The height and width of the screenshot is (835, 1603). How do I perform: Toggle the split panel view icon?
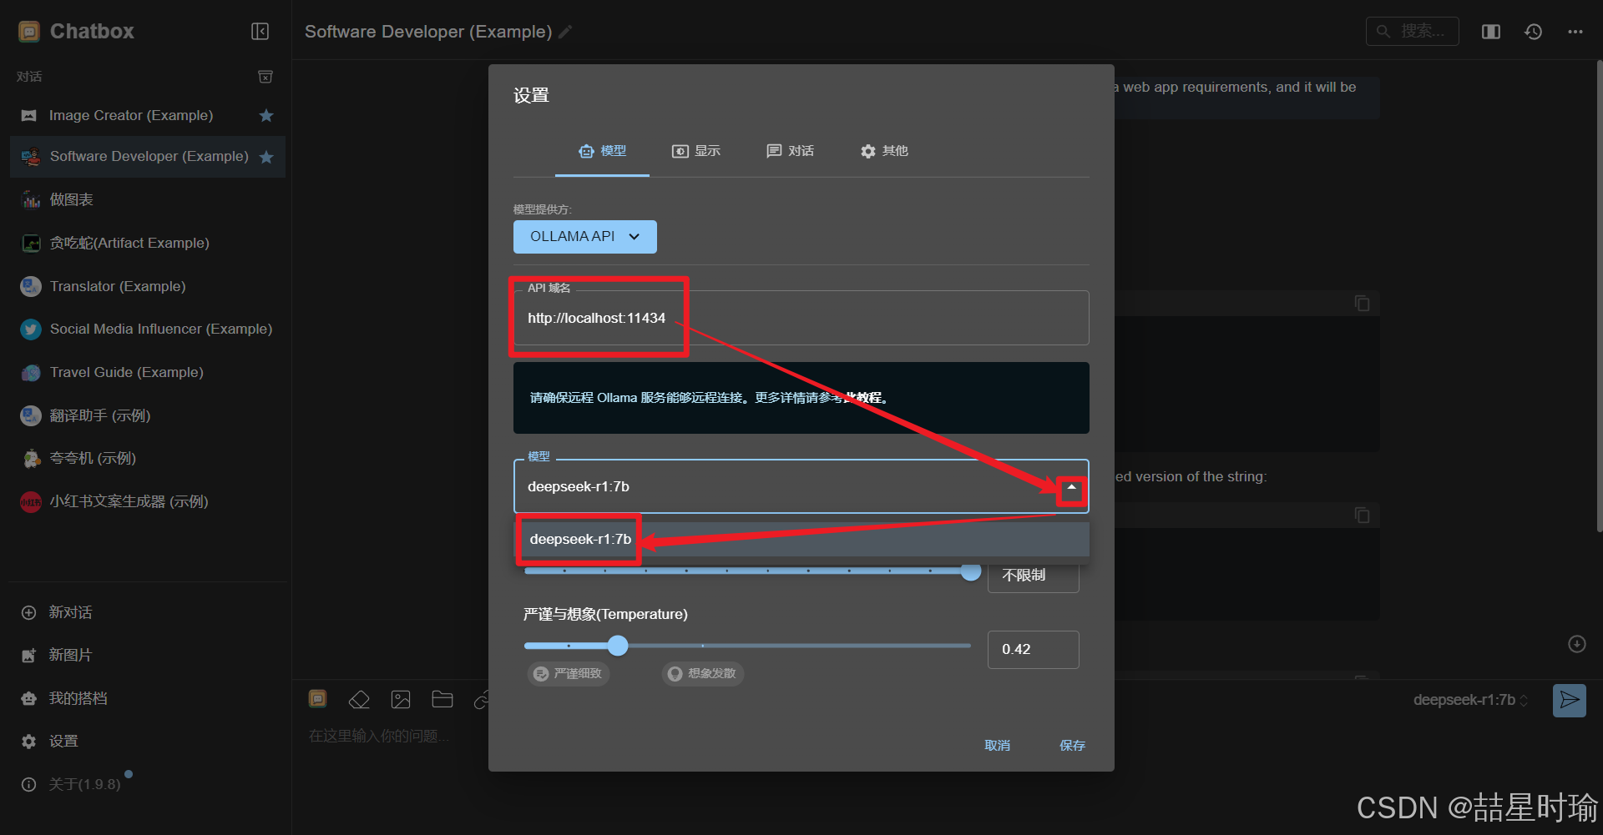(1491, 32)
